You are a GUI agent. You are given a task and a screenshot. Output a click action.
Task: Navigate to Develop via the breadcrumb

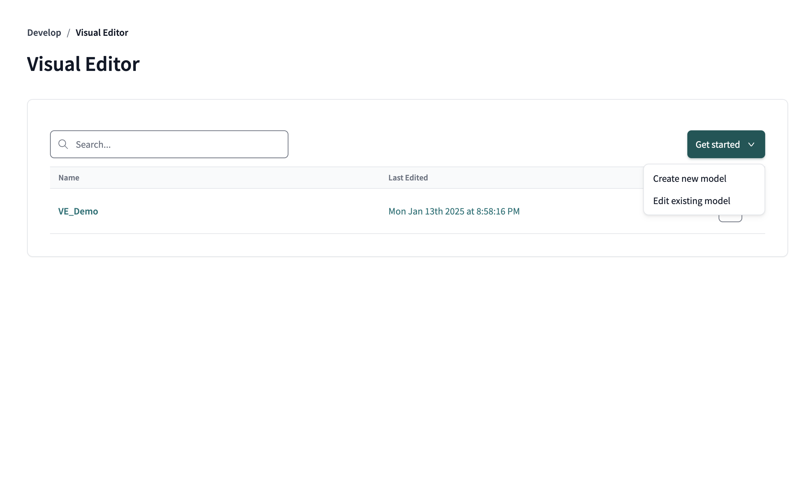pyautogui.click(x=44, y=32)
